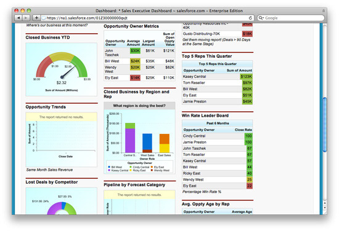
Task: Click John Taschek in Opportunity Owner Metrics
Action: [x=112, y=53]
